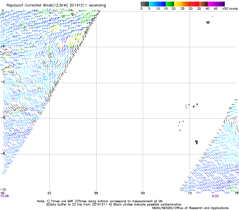The height and width of the screenshot is (210, 239).
Task: Click the title text "Rapidscat Corrected Winds(12.5KM)"
Action: [37, 5]
